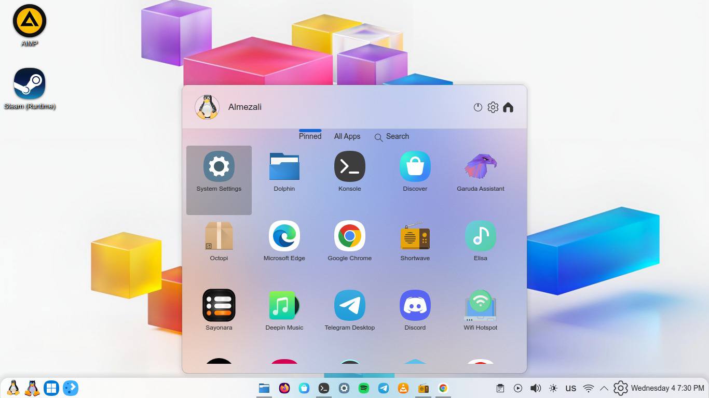Click the Almezali user name
Viewport: 709px width, 398px height.
point(245,107)
